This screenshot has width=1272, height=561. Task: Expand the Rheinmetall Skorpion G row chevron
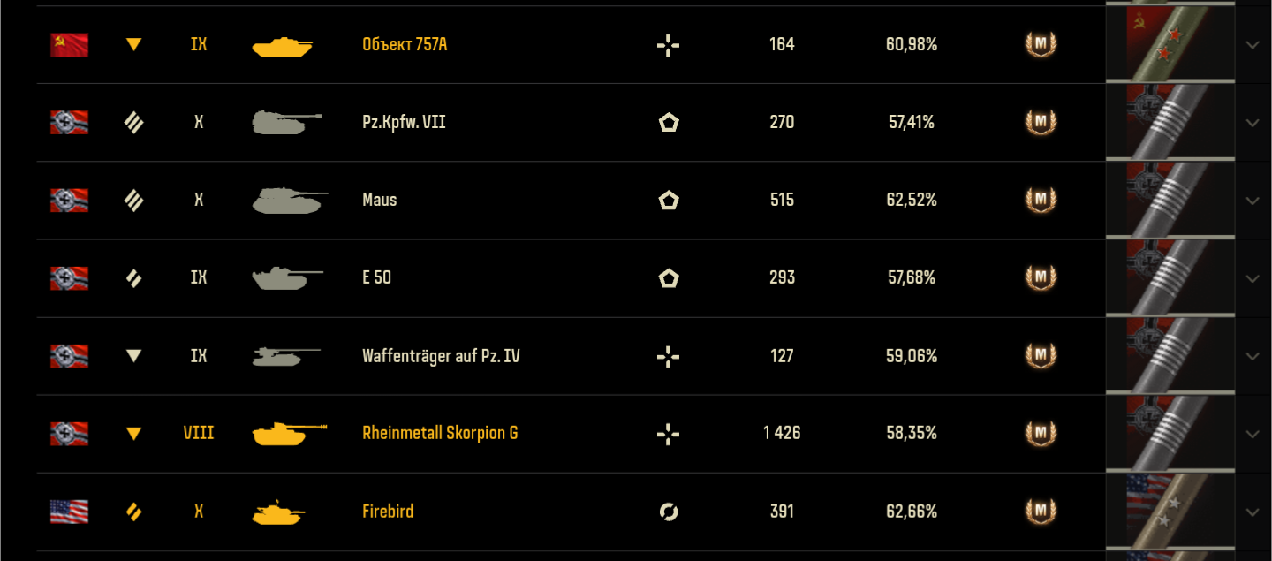(1253, 434)
